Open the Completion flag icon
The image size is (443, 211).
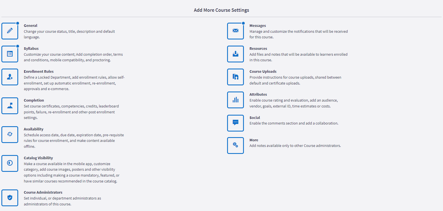pyautogui.click(x=10, y=106)
